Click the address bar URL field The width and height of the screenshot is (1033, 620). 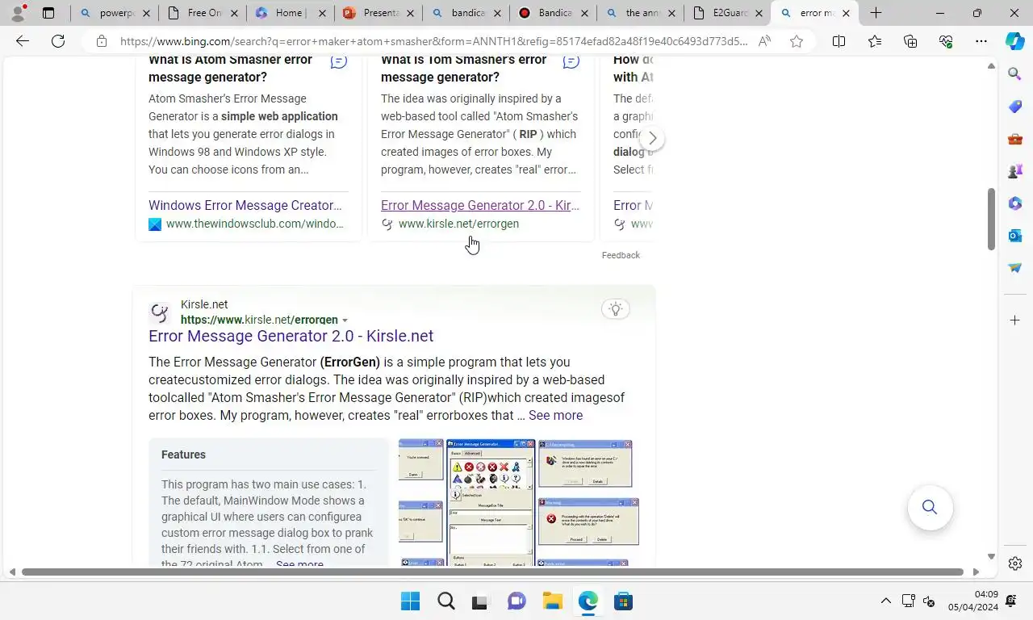click(x=433, y=41)
